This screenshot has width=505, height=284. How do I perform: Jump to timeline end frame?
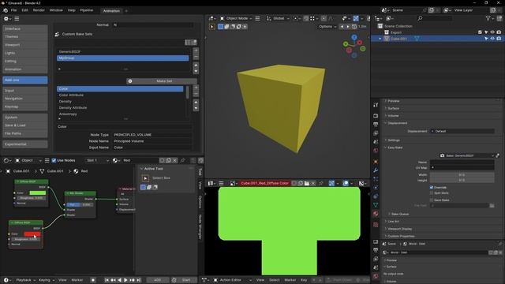[x=139, y=280]
